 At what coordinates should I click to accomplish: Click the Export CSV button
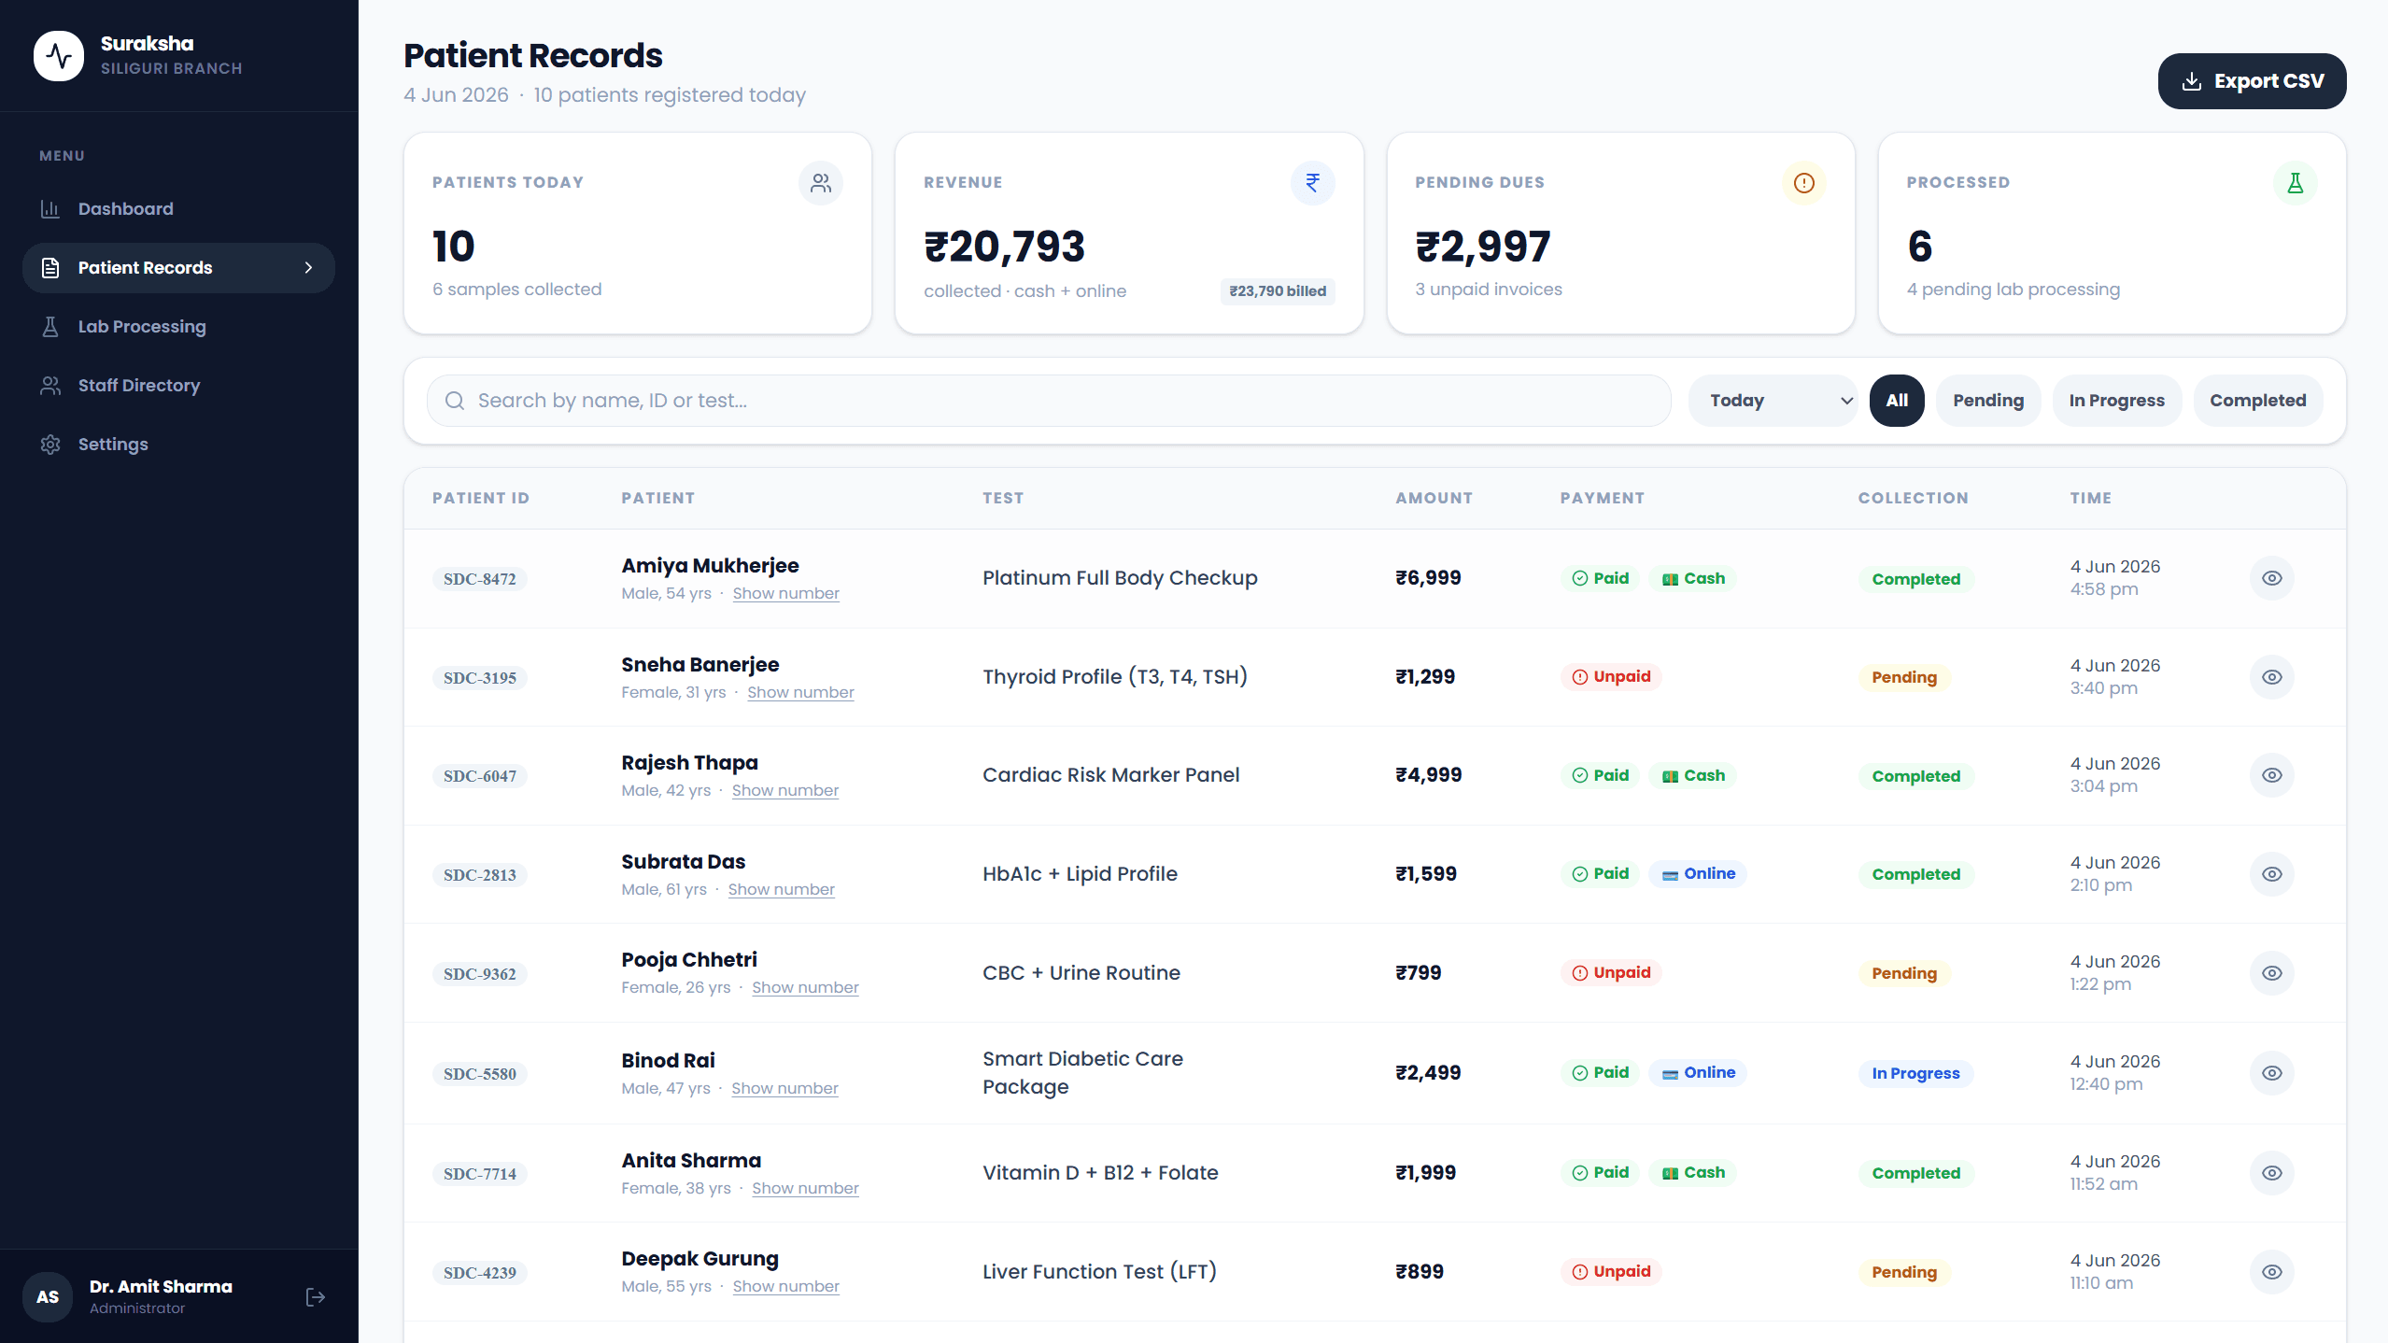[x=2251, y=81]
